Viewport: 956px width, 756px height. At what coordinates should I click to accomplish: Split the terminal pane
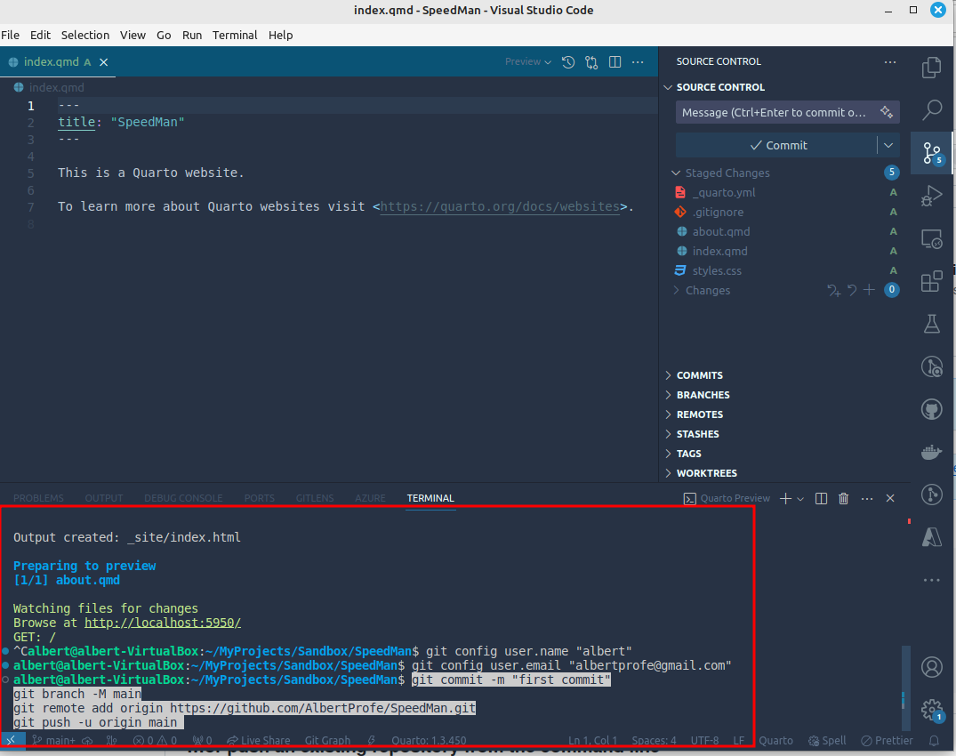pos(821,499)
